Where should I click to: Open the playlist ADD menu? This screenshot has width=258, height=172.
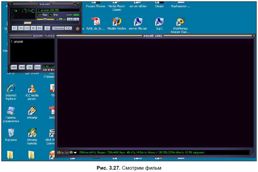pos(14,67)
